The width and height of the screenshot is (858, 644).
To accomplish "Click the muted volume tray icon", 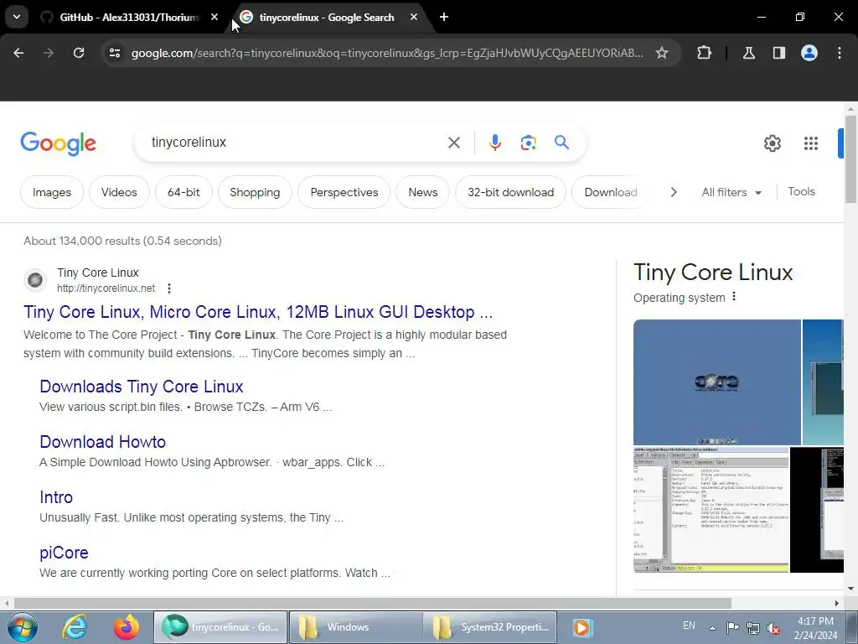I will [773, 628].
